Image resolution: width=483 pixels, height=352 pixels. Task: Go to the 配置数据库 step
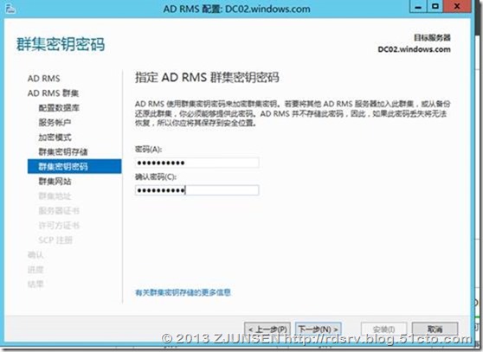coord(59,108)
